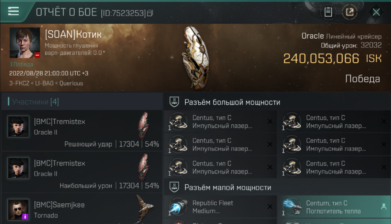Select the first Centus pulse laser icon

coord(178,122)
